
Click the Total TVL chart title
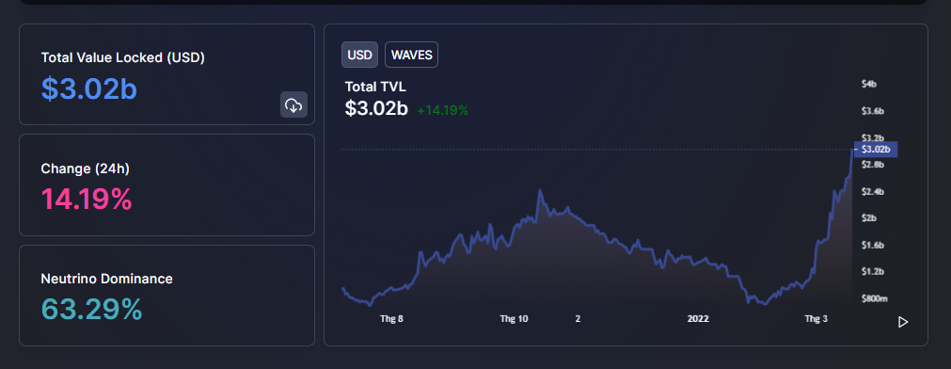(x=375, y=87)
